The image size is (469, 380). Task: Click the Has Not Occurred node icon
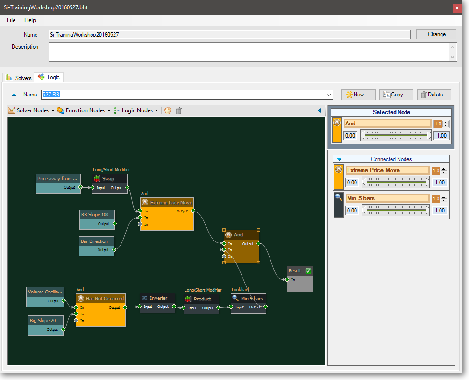tap(80, 298)
